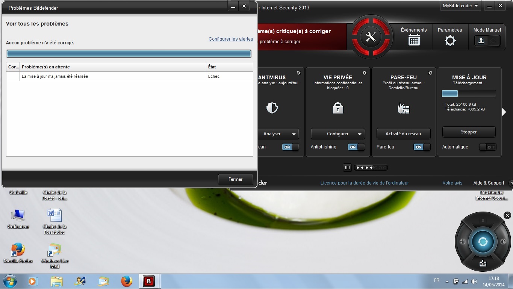Open Antivirus module settings gear

(x=299, y=73)
